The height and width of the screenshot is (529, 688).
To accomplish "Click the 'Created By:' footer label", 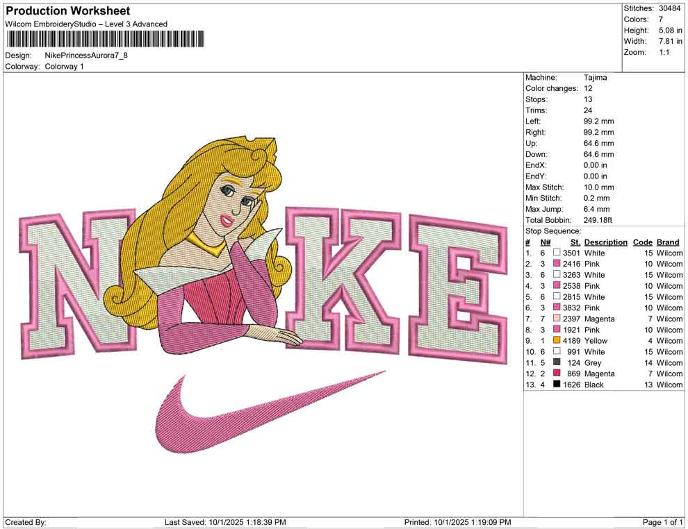I will [26, 522].
